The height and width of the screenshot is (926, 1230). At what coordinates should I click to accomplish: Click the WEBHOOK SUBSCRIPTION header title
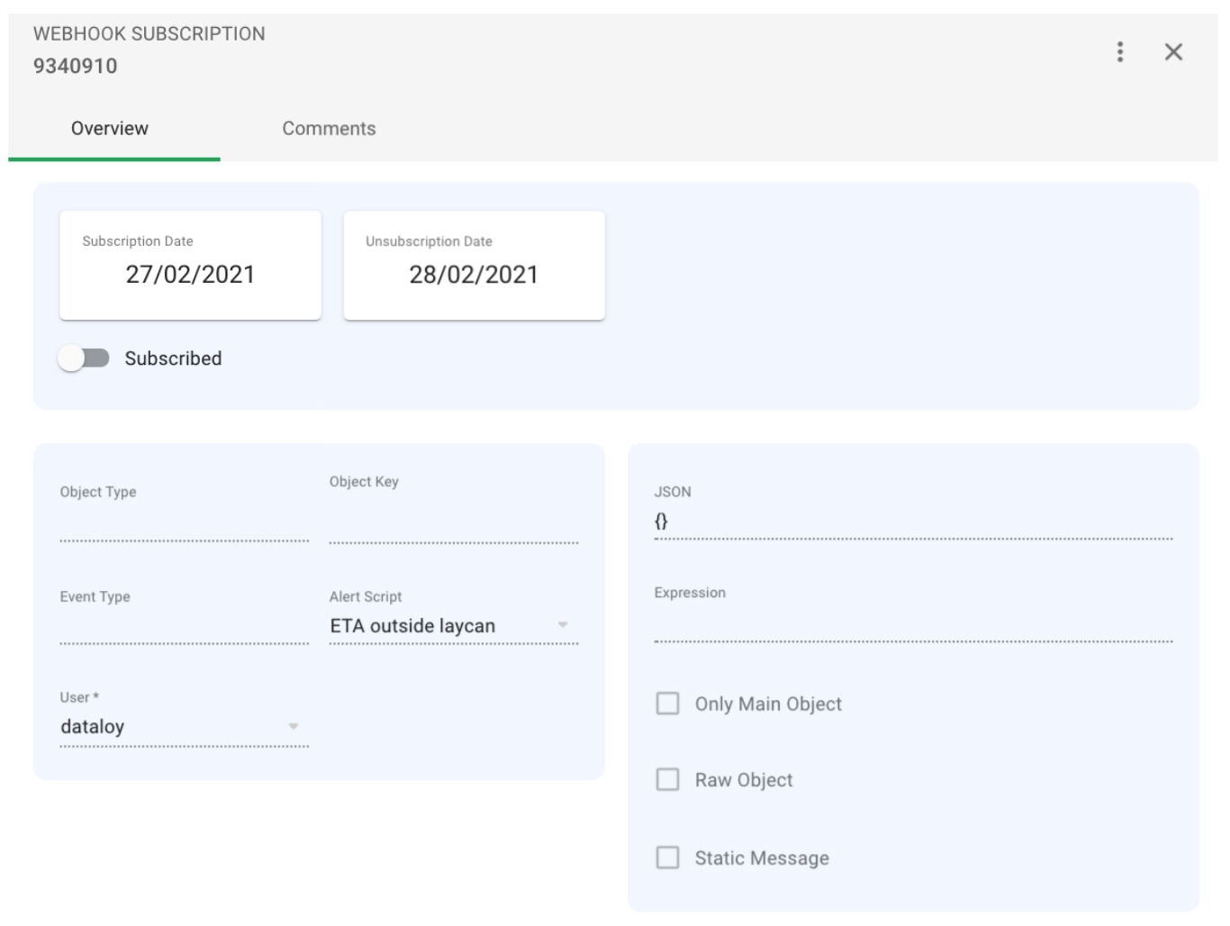tap(149, 34)
